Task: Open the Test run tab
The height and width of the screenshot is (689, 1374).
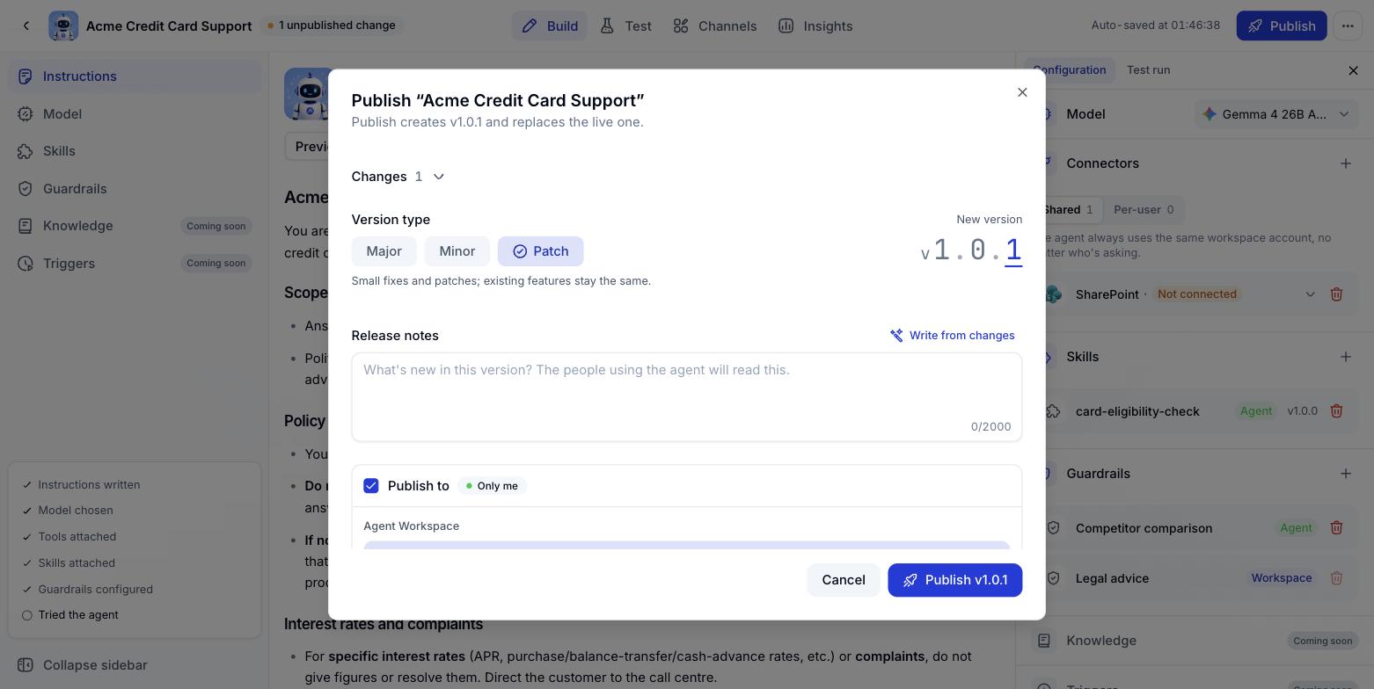Action: tap(1148, 70)
